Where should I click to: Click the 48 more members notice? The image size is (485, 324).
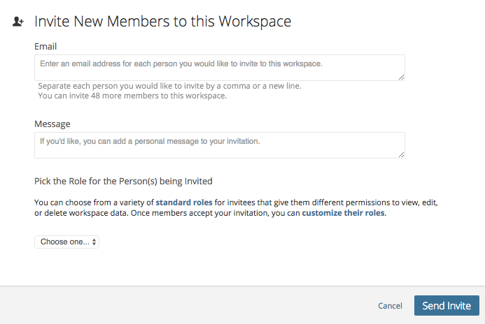click(x=132, y=96)
